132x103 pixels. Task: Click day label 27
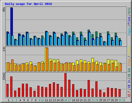[x=108, y=100]
